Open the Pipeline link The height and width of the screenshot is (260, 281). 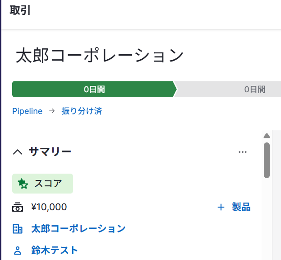click(x=27, y=111)
